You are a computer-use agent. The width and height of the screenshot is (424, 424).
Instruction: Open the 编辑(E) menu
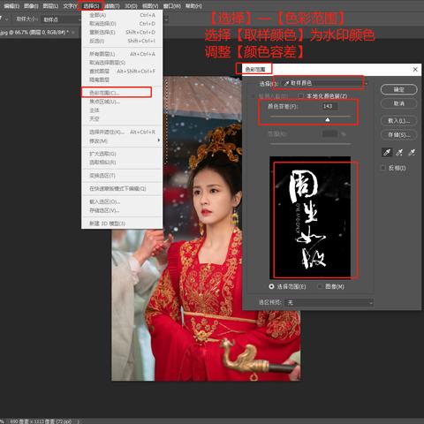[x=11, y=6]
